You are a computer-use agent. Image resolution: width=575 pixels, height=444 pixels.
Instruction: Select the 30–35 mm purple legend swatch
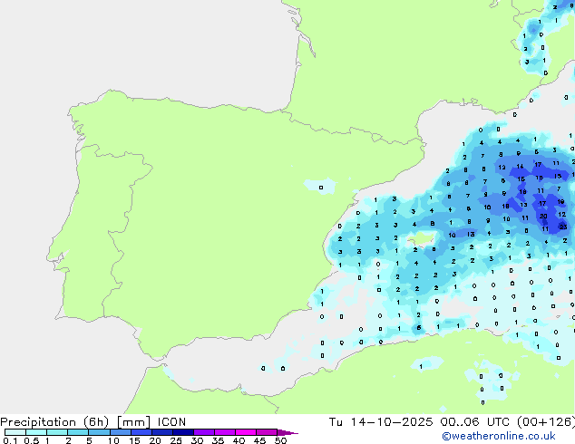tap(204, 432)
